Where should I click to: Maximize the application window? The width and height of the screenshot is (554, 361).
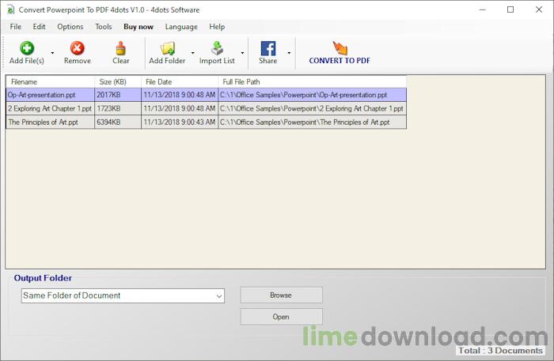coord(510,9)
